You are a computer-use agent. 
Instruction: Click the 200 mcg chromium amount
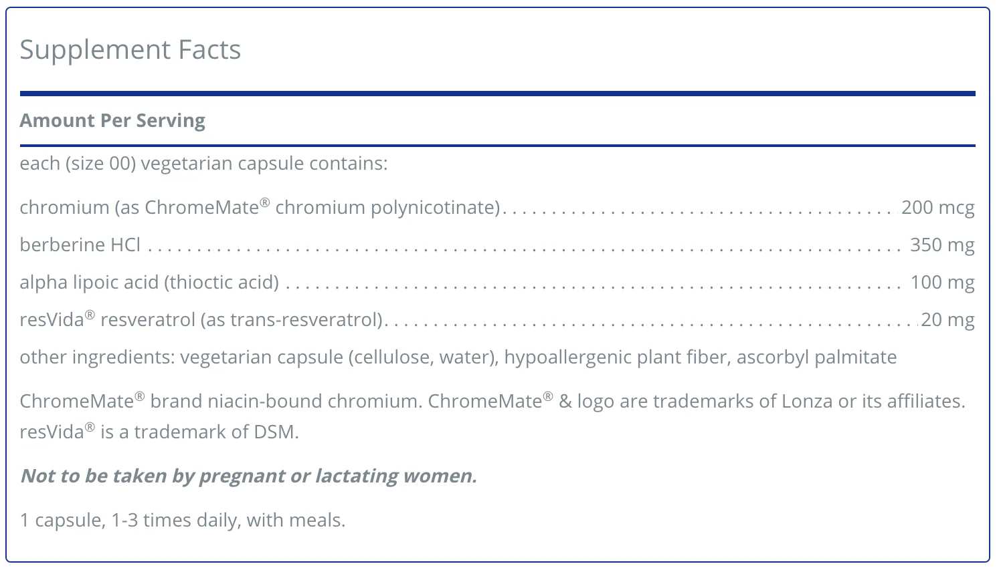pos(938,208)
